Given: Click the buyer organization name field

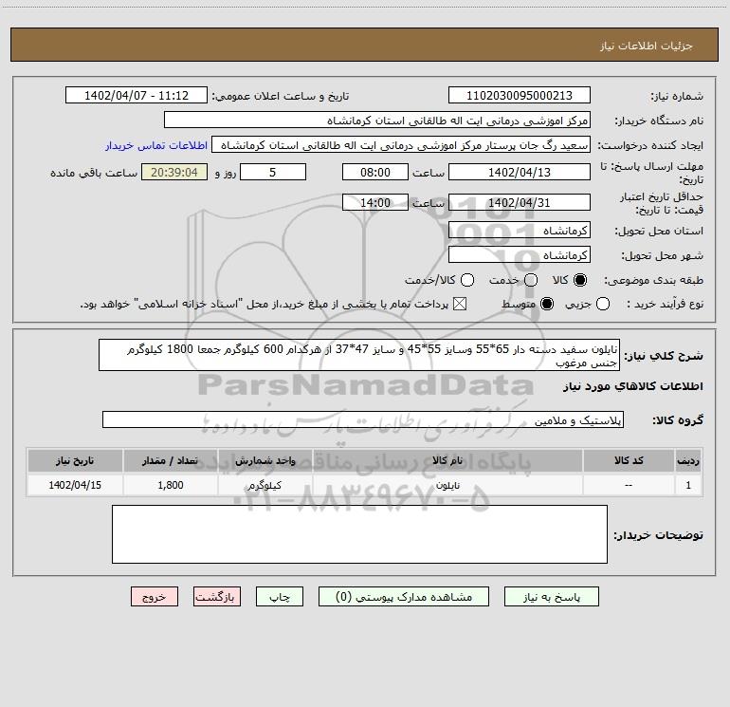Looking at the screenshot, I should (377, 120).
